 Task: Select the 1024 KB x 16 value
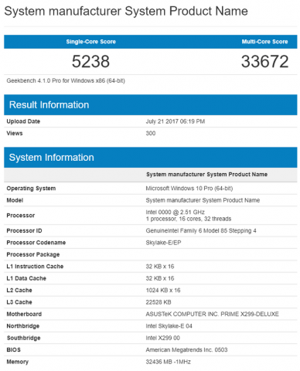[163, 290]
